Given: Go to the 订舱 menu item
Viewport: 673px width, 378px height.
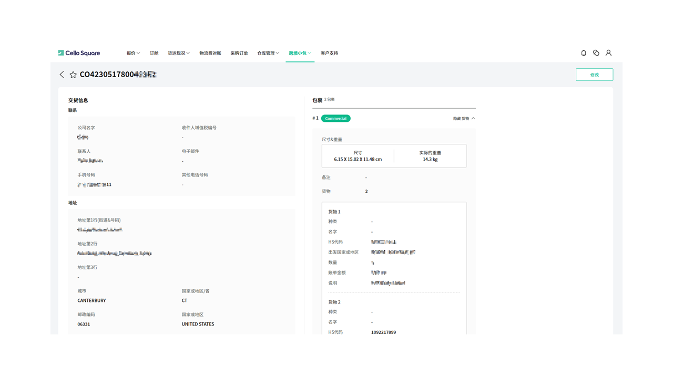Looking at the screenshot, I should click(x=154, y=53).
